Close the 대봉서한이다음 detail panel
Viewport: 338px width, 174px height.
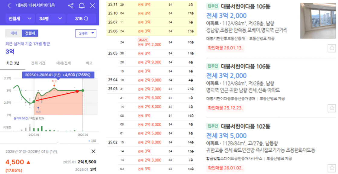[92, 5]
